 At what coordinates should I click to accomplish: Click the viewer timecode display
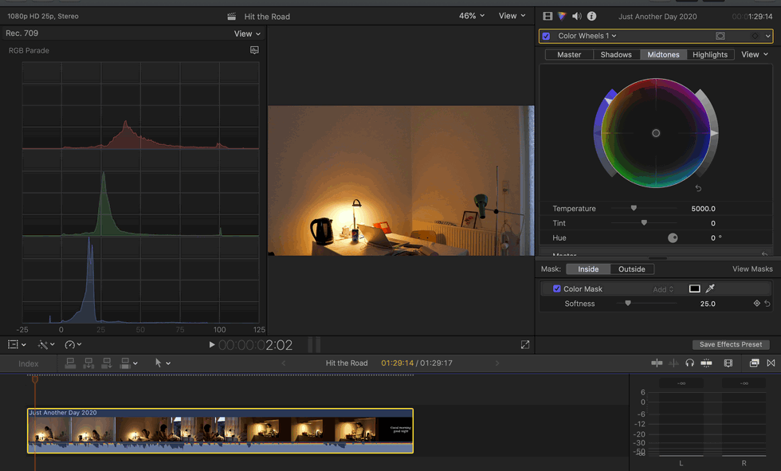pyautogui.click(x=255, y=344)
